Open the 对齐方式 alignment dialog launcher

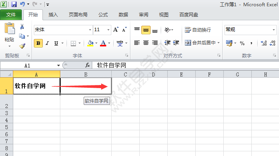pos(219,55)
